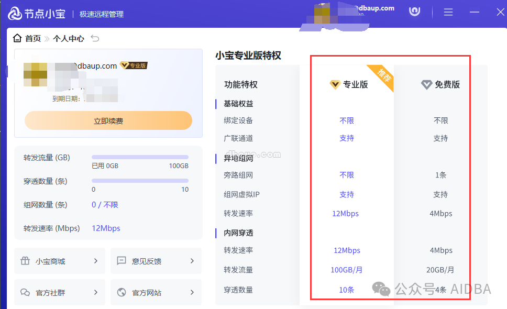Click the chat bubbles icon of 官方社群
Image resolution: width=507 pixels, height=309 pixels.
25,292
